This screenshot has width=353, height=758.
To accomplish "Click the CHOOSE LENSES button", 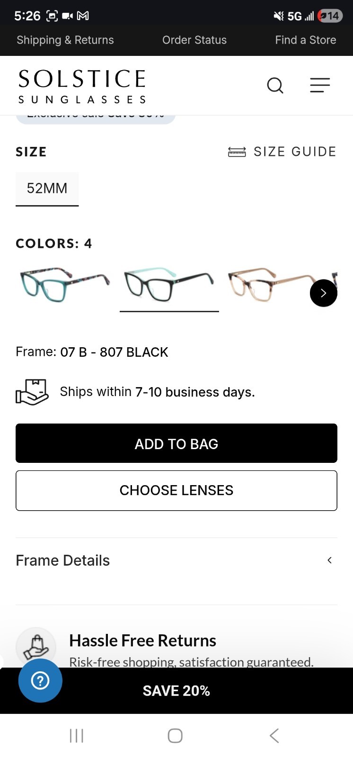I will tap(176, 490).
